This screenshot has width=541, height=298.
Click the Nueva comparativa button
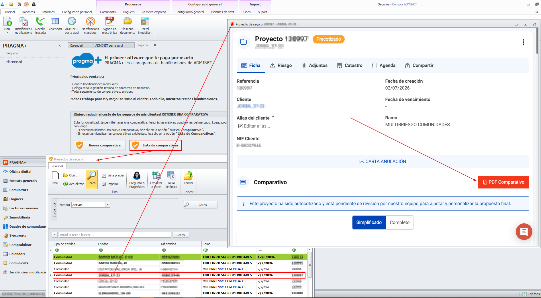(x=100, y=145)
